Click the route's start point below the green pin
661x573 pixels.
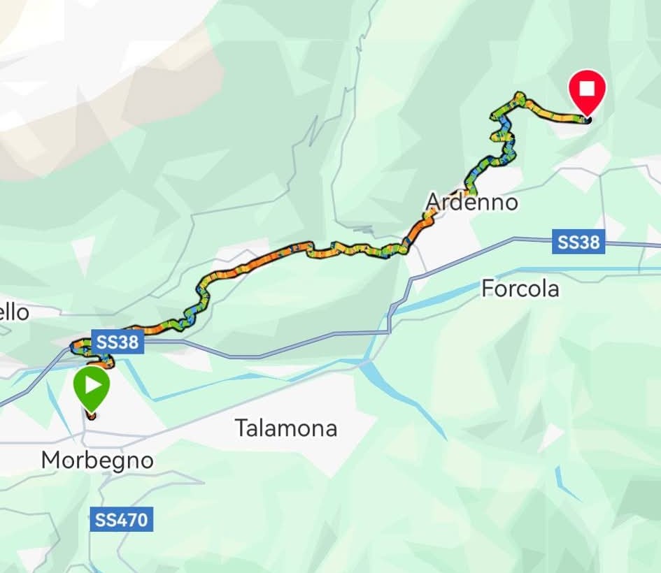[x=91, y=416]
